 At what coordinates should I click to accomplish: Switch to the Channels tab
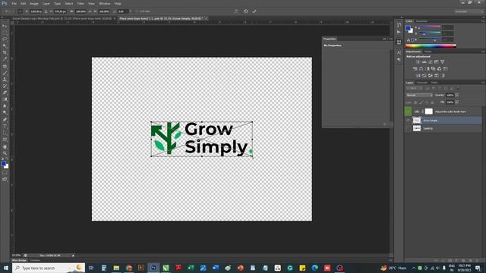click(422, 83)
